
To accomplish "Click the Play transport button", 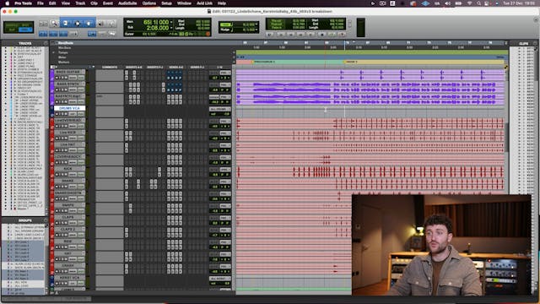I will [332, 35].
